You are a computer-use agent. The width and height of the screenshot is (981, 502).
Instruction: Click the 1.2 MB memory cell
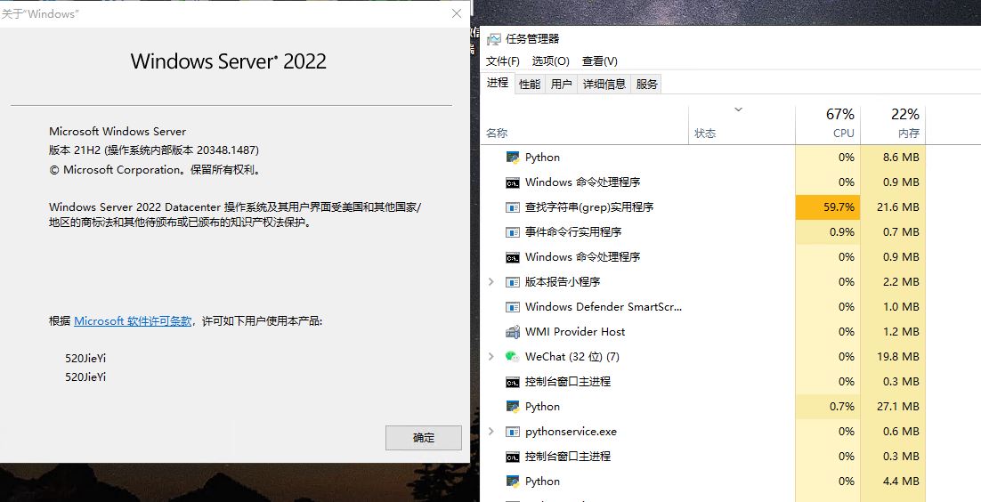click(893, 332)
